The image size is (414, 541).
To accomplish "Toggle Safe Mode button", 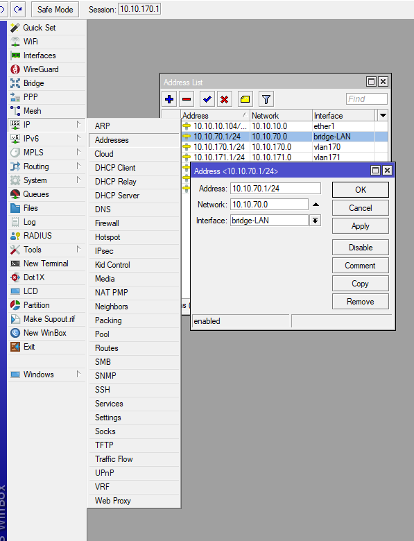I will click(x=55, y=9).
